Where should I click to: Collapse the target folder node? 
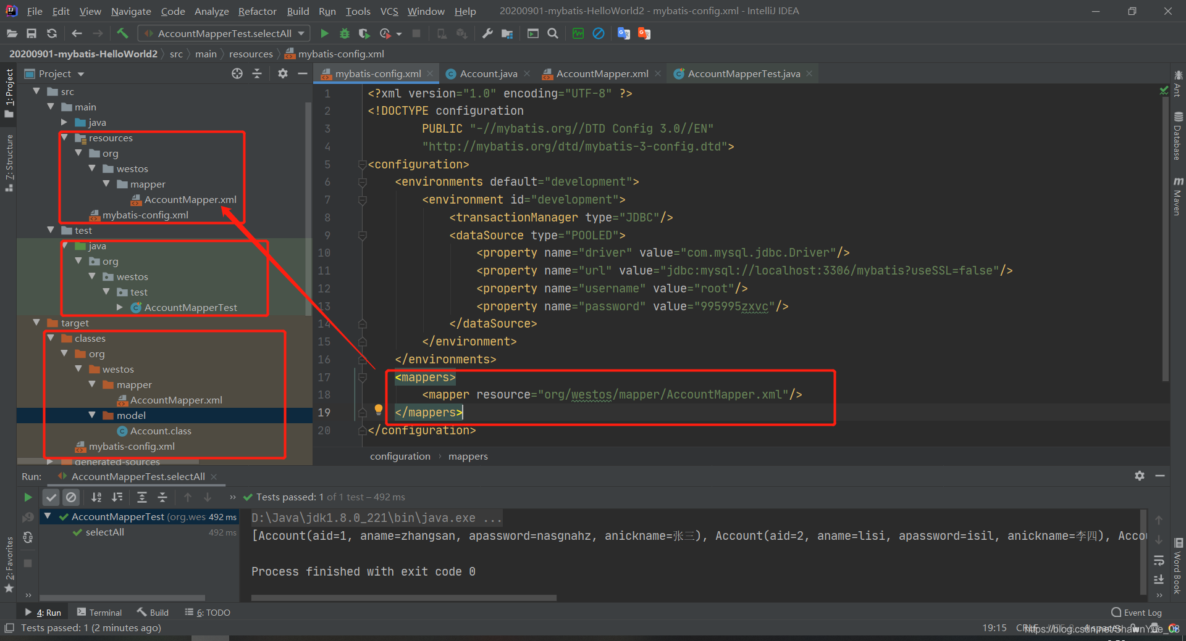(36, 323)
